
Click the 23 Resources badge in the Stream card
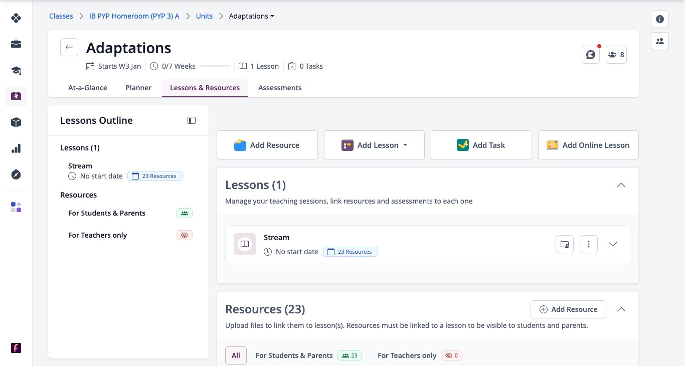point(351,252)
